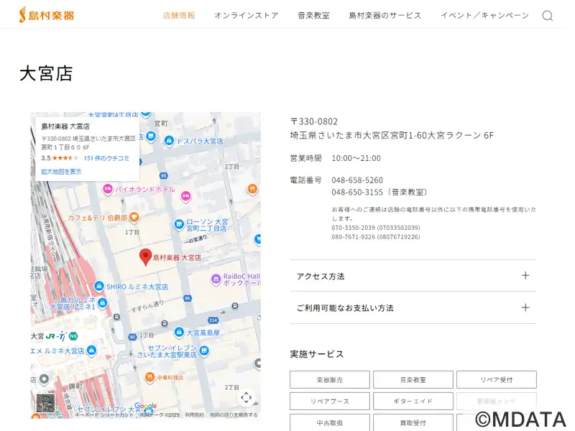This screenshot has width=575, height=431.
Task: Click the RaiBoC Hall purple marker
Action: 216,279
